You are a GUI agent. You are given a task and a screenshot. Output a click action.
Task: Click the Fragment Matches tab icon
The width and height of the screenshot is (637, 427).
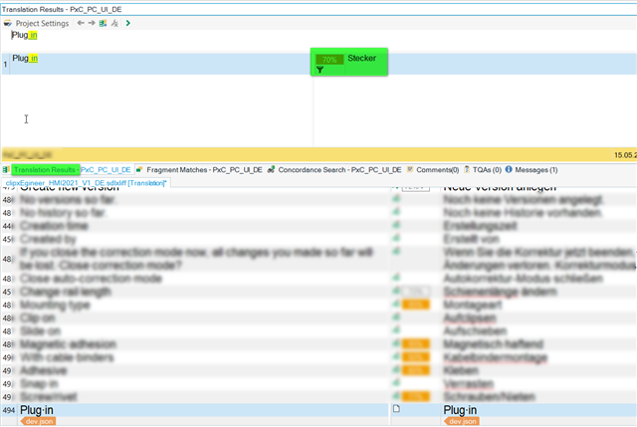point(139,169)
